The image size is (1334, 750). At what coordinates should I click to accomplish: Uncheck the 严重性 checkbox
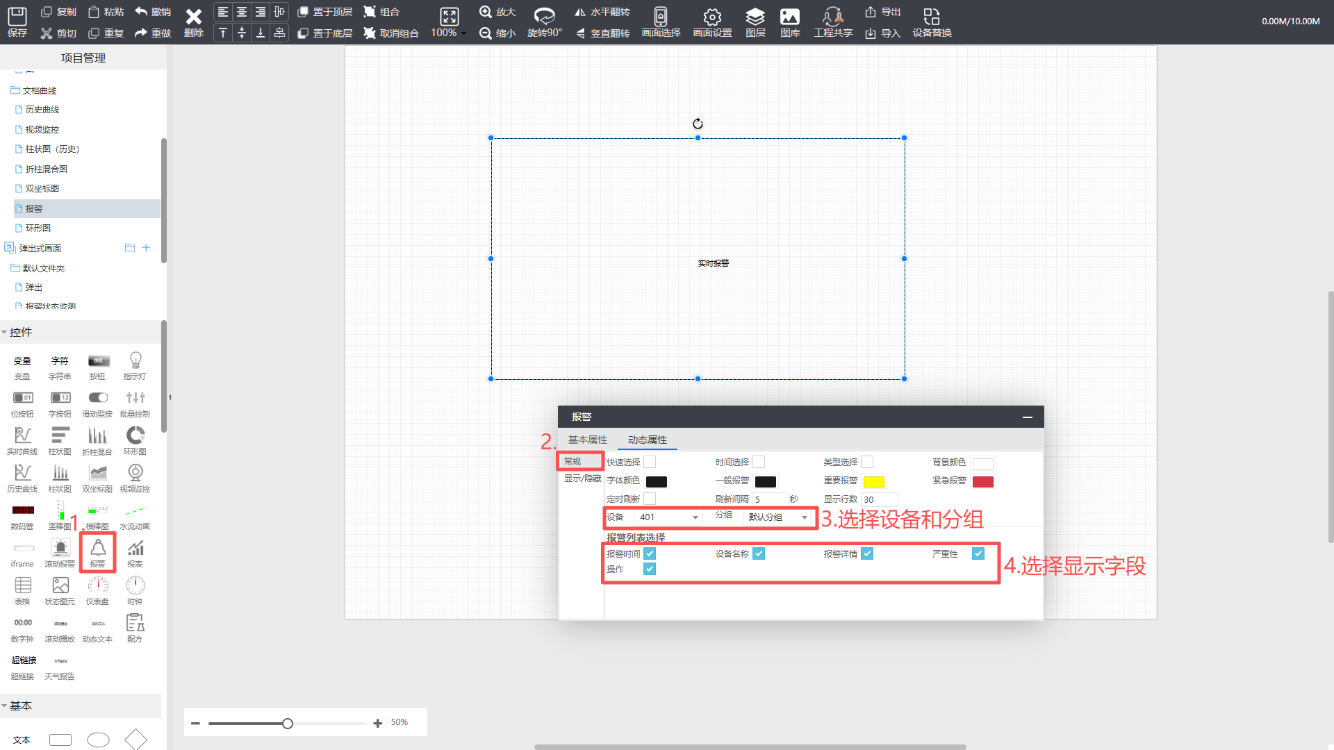[x=978, y=553]
